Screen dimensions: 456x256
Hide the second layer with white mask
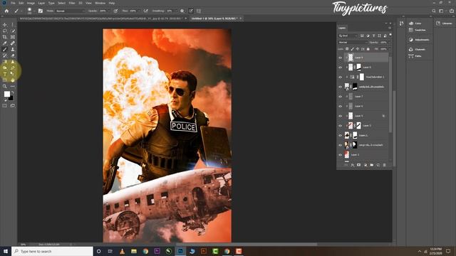coord(341,68)
